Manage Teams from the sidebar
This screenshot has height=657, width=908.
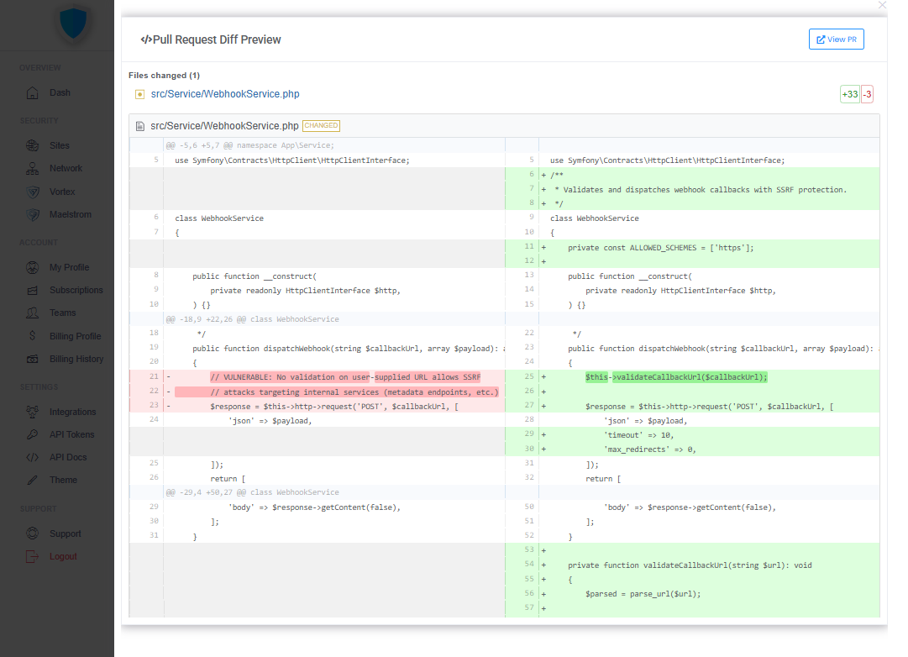coord(62,313)
